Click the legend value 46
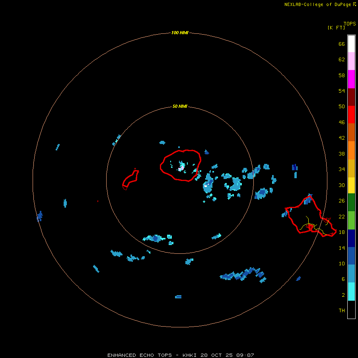358x358 pixels. (x=342, y=122)
